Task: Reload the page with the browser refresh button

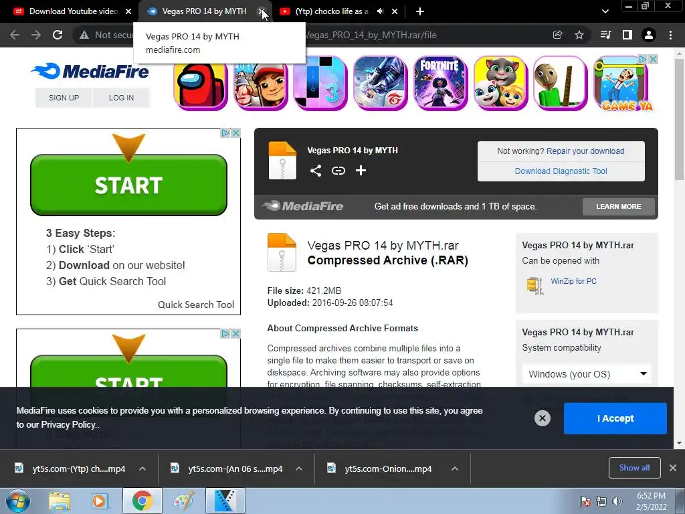Action: coord(58,35)
